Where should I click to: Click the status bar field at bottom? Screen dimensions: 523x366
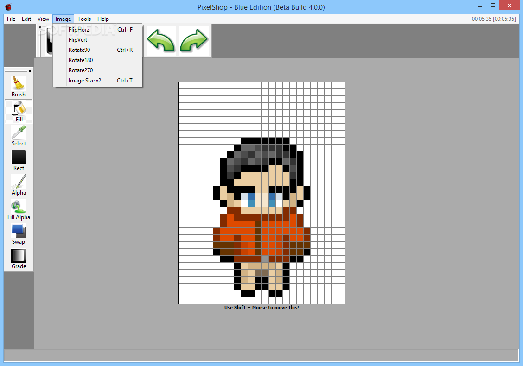point(261,356)
